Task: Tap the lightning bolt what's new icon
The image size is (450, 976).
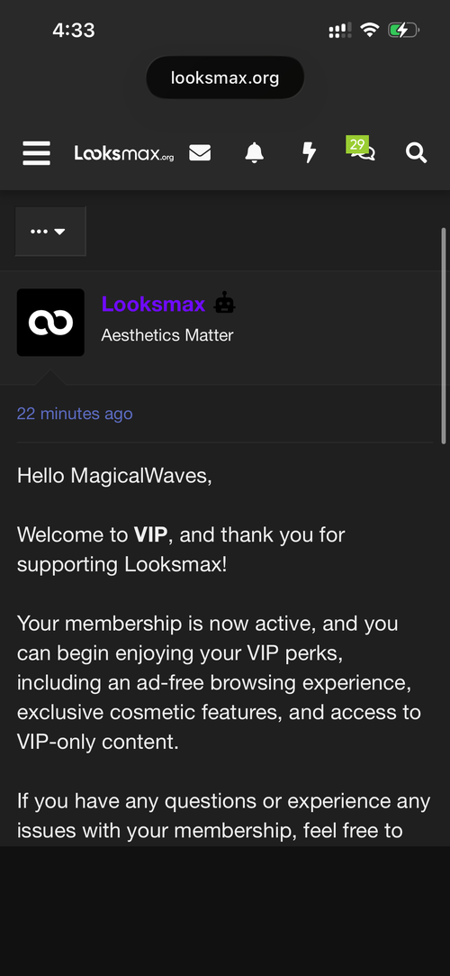Action: [x=309, y=152]
